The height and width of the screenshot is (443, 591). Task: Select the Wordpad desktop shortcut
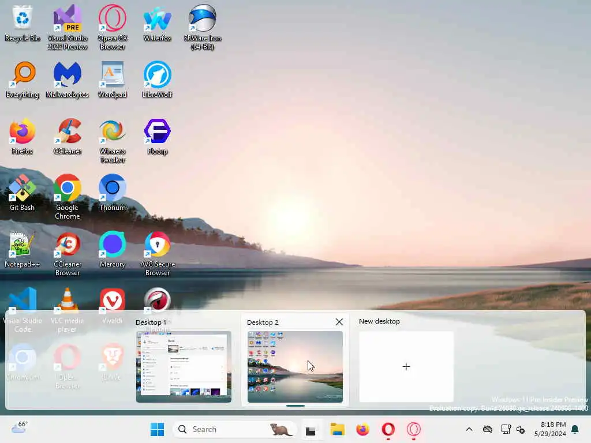(113, 80)
